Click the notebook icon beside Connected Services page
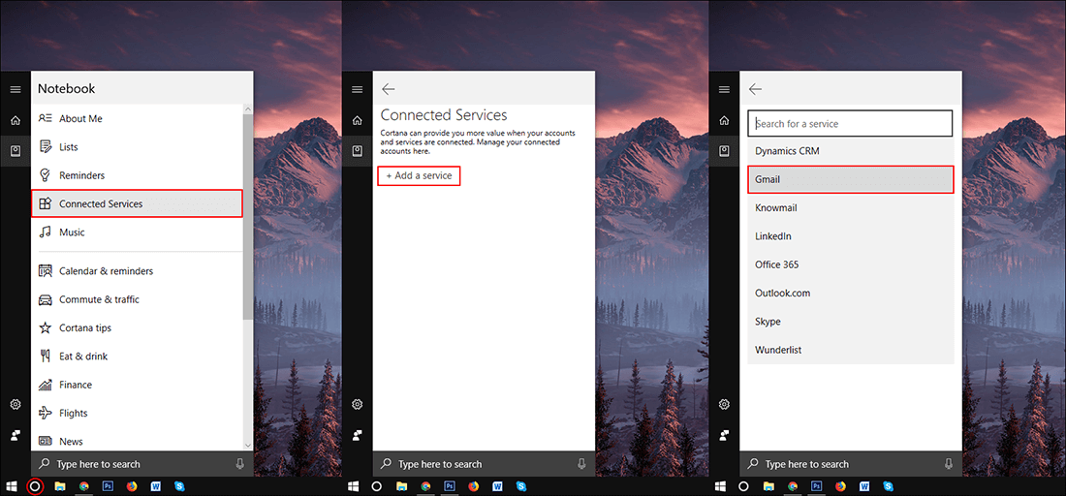The height and width of the screenshot is (496, 1066). (x=357, y=151)
